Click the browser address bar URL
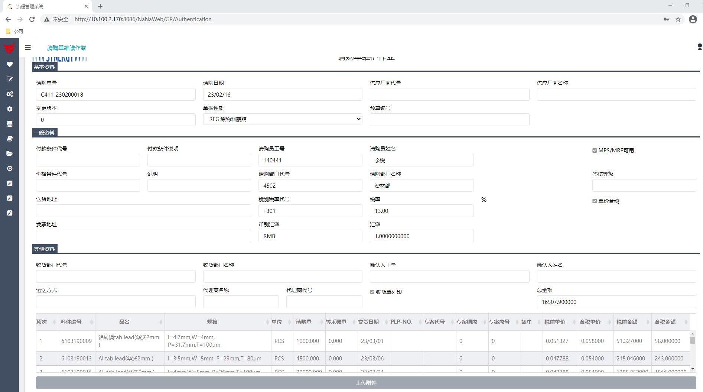Viewport: 703px width, 392px height. [143, 19]
